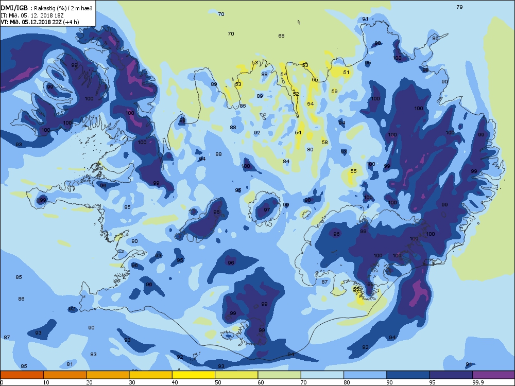Viewport: 515px width, 386px height.
Task: Click the humidity value '59' on the map
Action: pyautogui.click(x=334, y=91)
